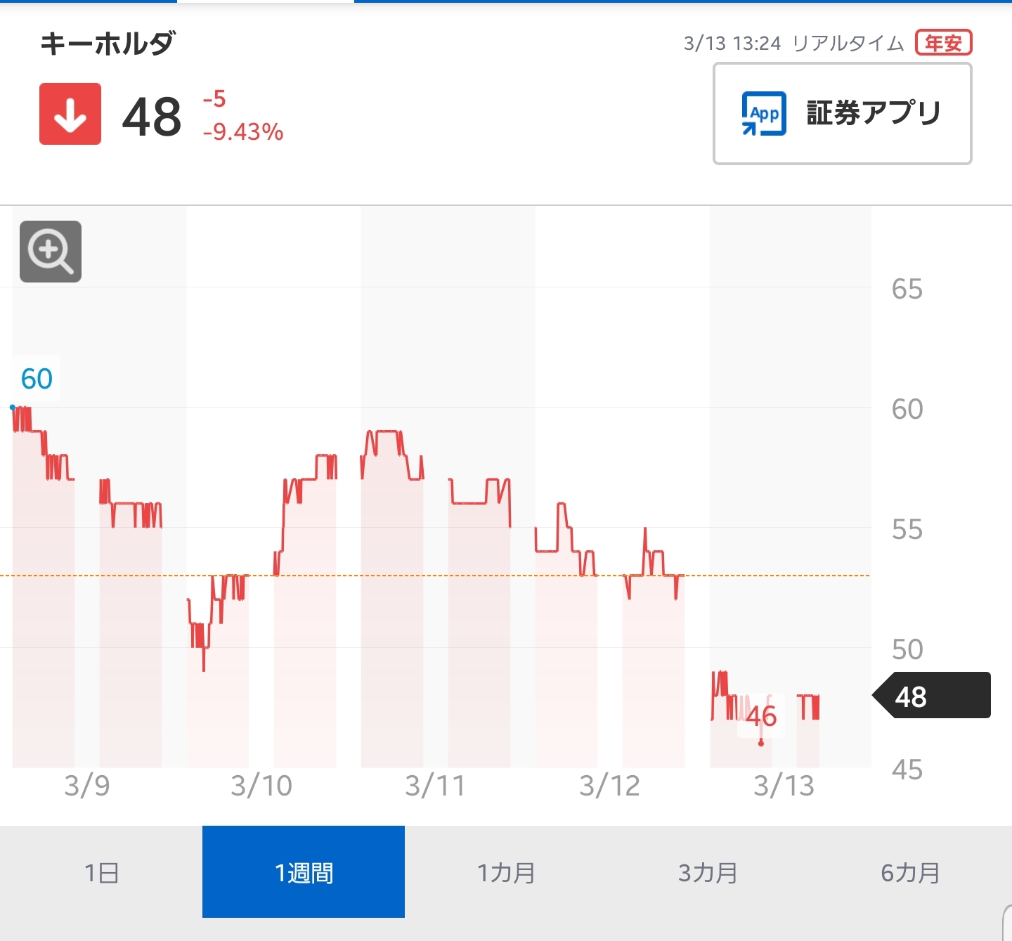Show the 6カ月 chart range

coord(911,872)
